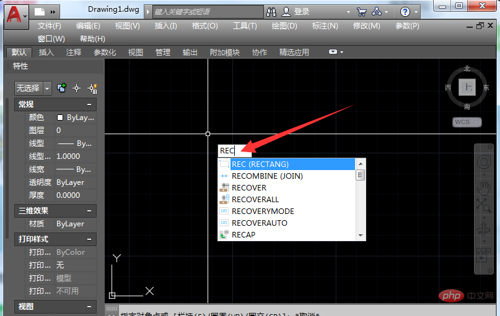Open the 窗口(W) menu
This screenshot has height=316, width=500.
[51, 39]
